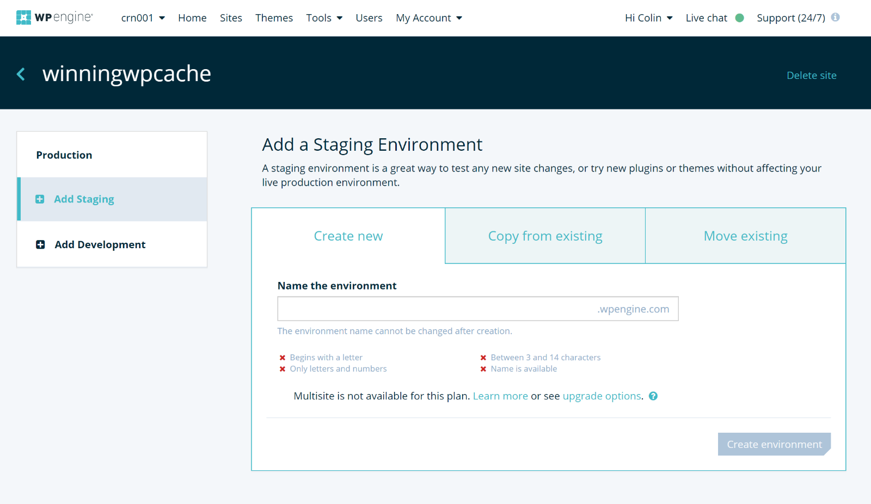The height and width of the screenshot is (504, 871).
Task: Click the 'Name is available' requirement
Action: (x=524, y=369)
